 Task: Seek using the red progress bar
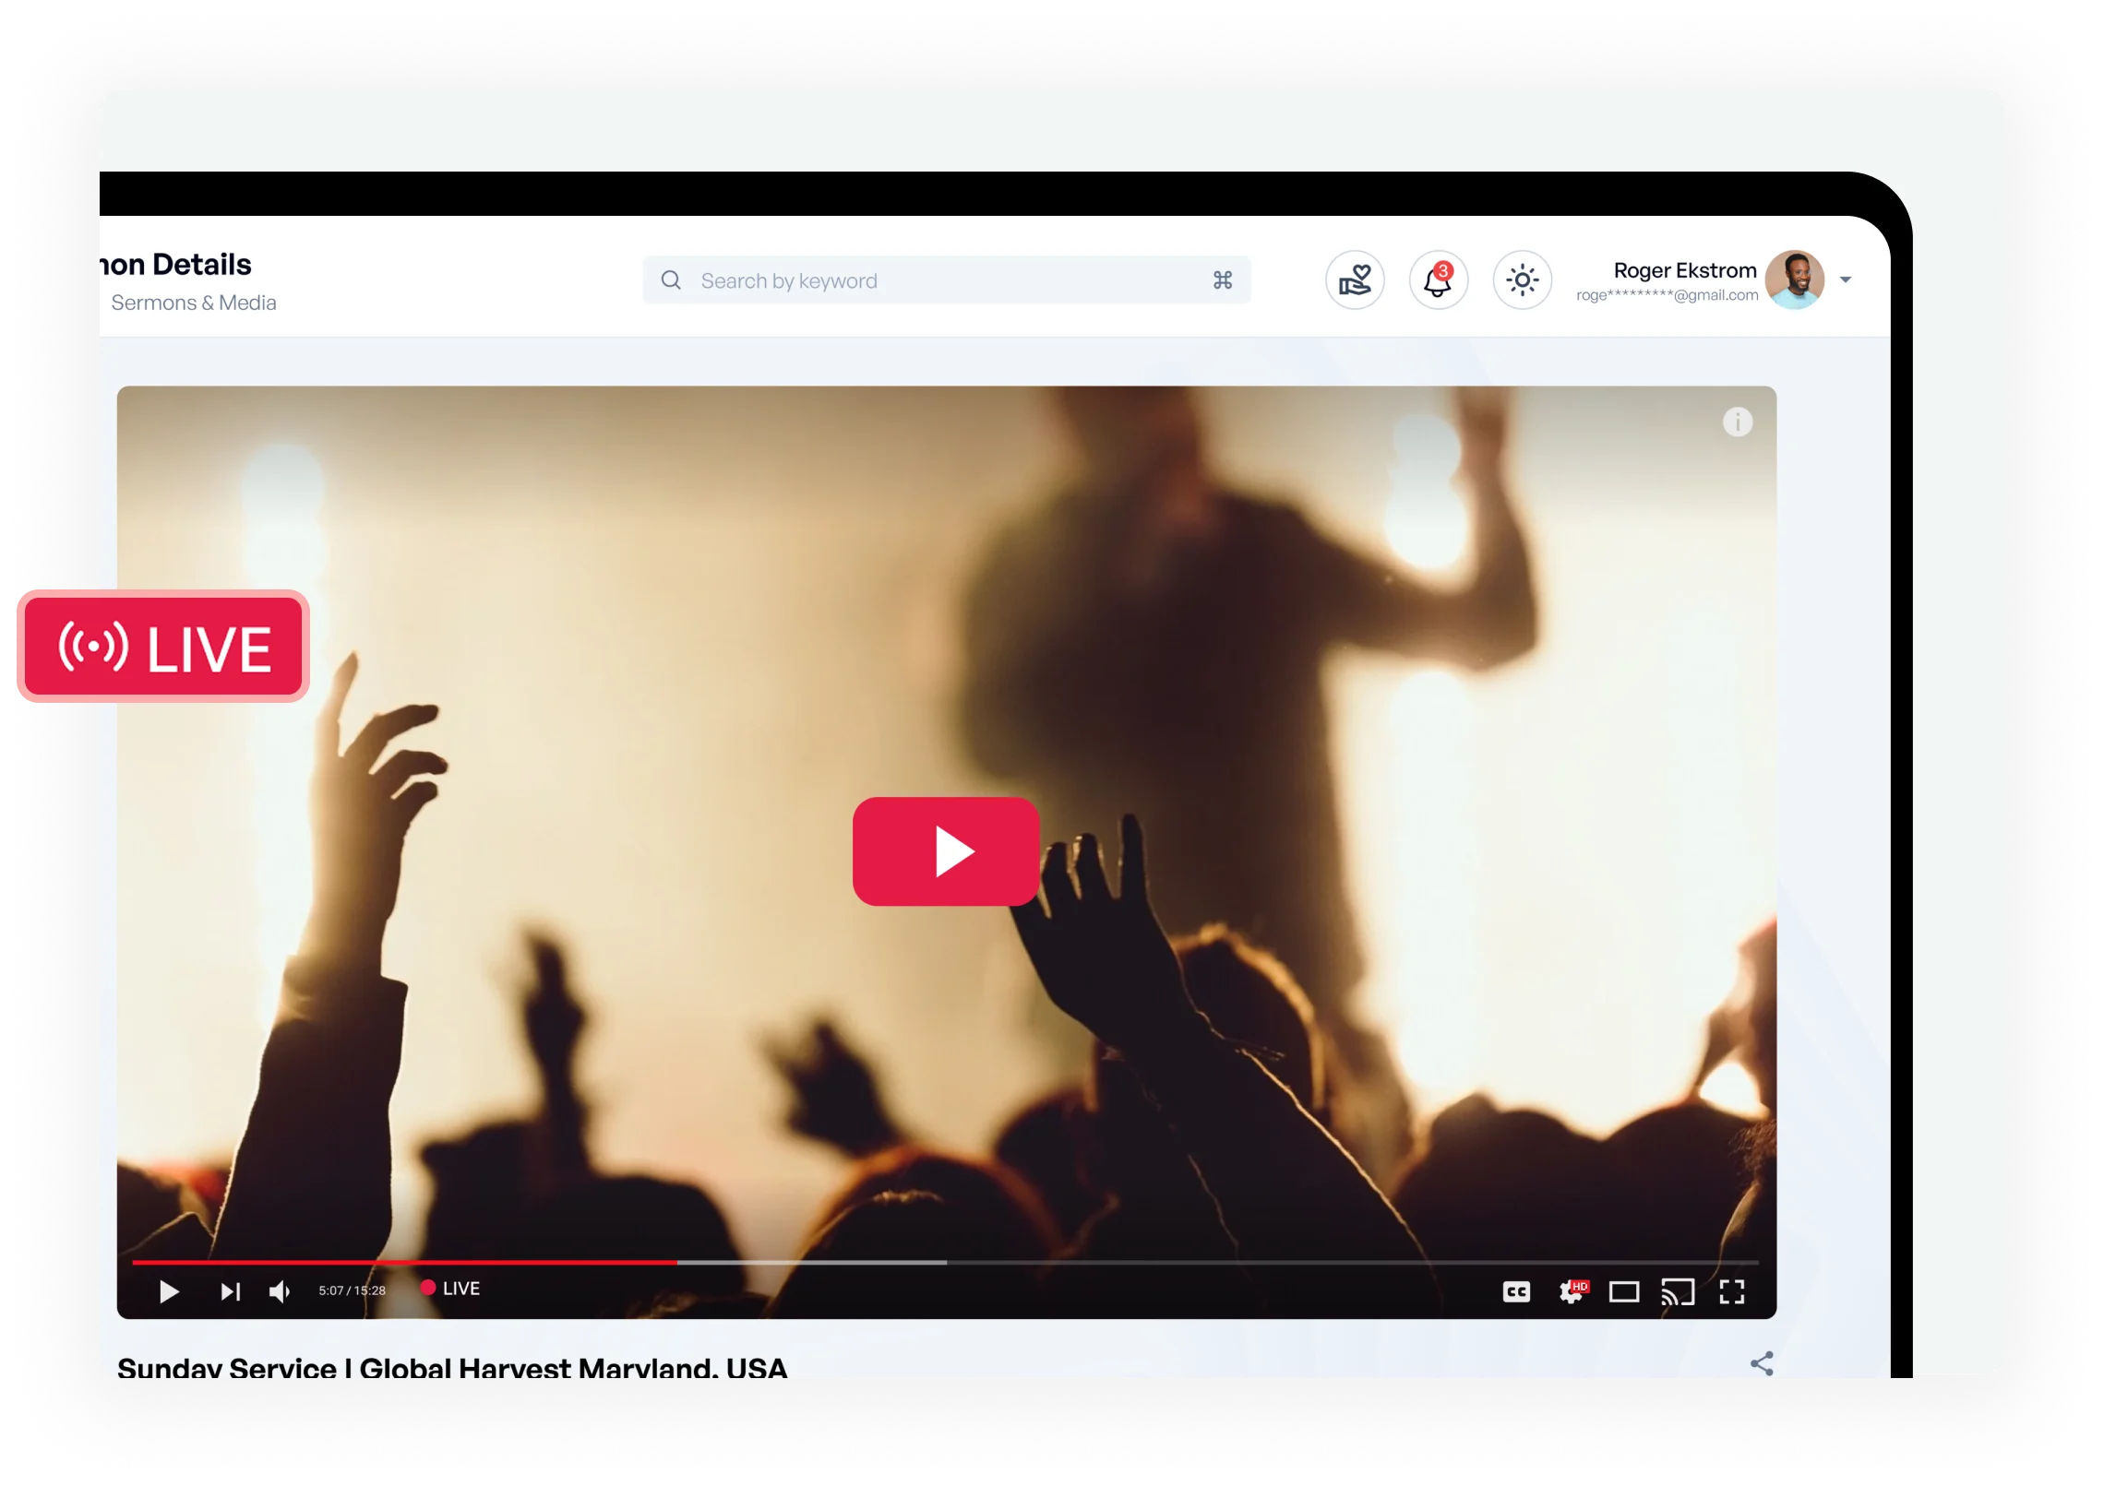coord(406,1262)
